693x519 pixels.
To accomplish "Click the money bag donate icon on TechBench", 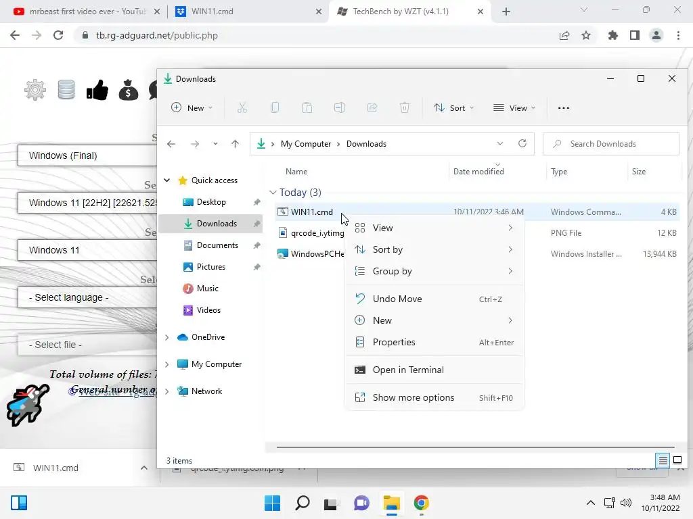I will pos(128,90).
